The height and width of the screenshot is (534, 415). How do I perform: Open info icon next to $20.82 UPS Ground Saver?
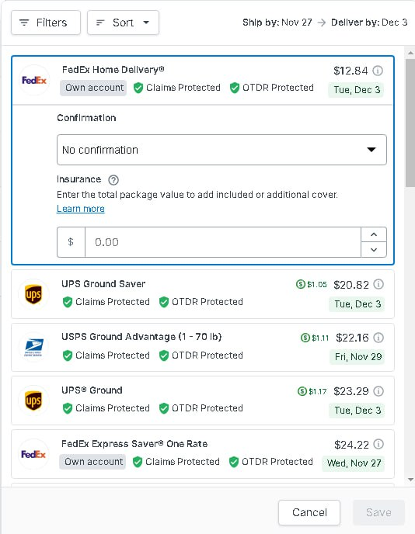378,284
